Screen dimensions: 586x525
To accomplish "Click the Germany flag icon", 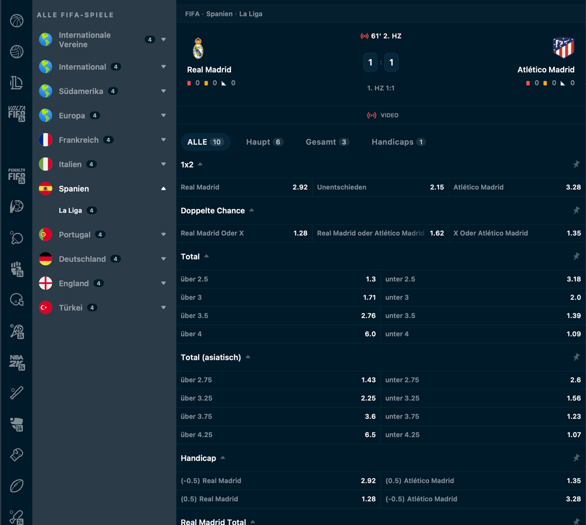I will (46, 259).
